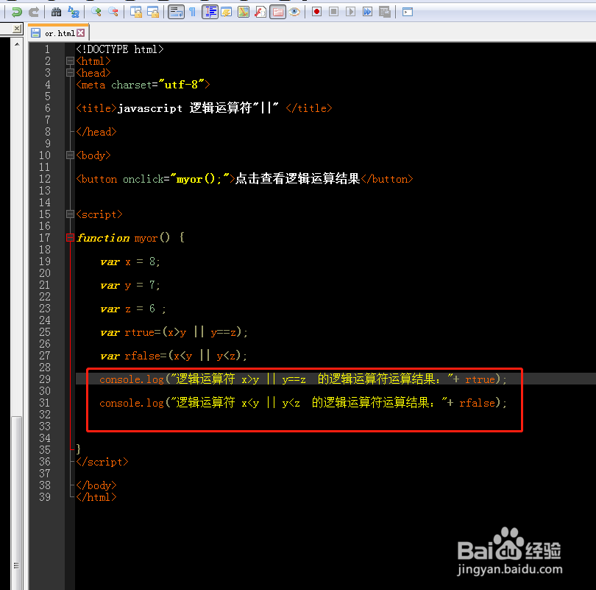Click line number 29 in the margin
The height and width of the screenshot is (590, 596).
pyautogui.click(x=44, y=379)
